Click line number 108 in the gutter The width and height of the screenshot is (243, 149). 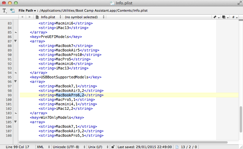(9, 136)
